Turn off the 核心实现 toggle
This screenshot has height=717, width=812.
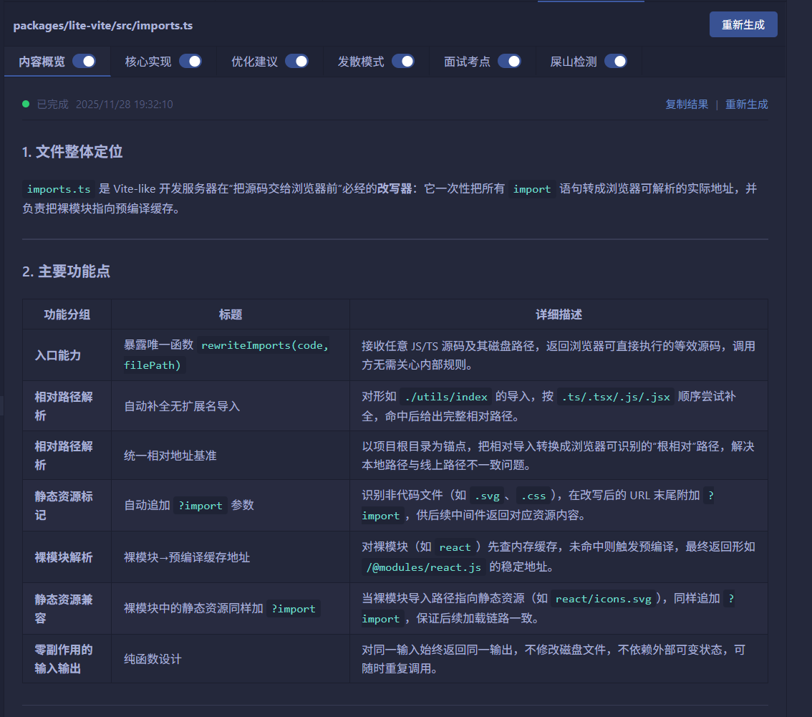(x=190, y=62)
